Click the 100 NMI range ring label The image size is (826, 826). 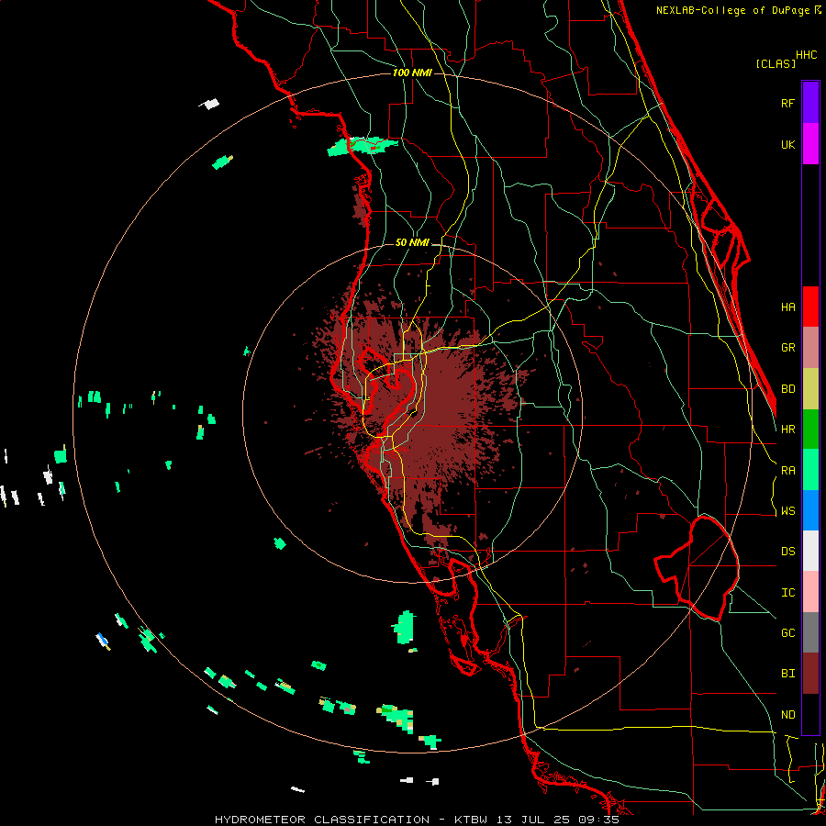coord(412,73)
